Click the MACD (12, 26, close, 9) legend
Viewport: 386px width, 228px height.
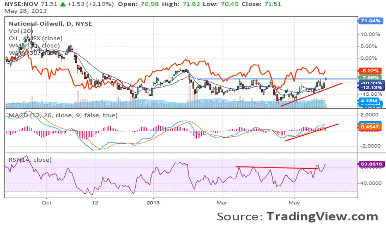click(x=63, y=115)
